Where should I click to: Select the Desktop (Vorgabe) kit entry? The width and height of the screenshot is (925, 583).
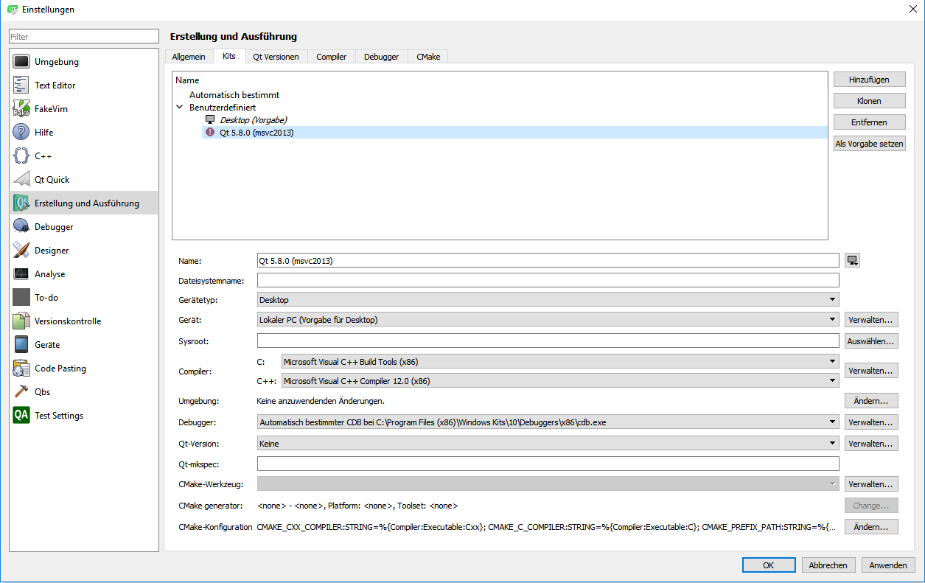click(253, 120)
